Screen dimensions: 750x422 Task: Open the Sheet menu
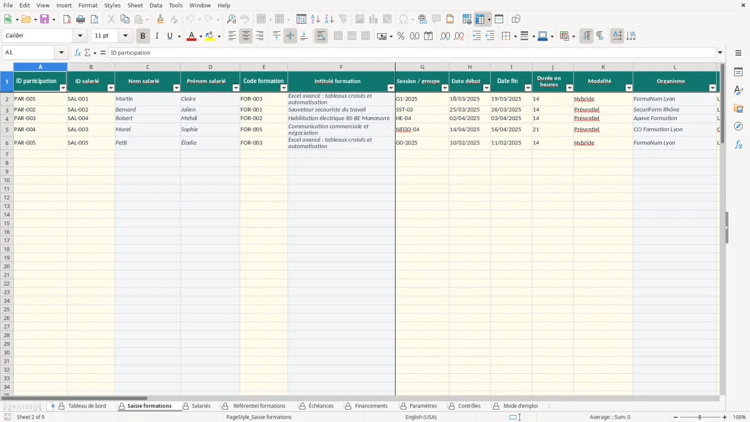[135, 5]
